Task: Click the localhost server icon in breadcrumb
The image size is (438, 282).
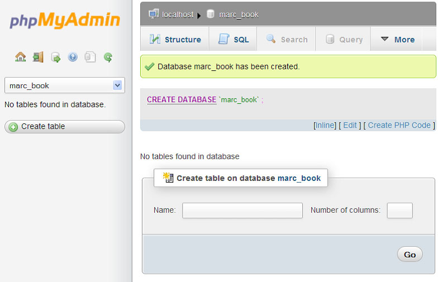Action: click(154, 14)
